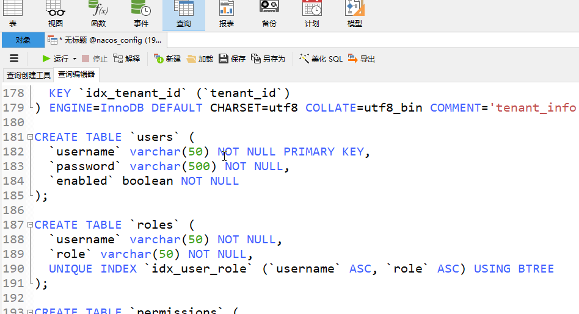Select the 查询 (Query) section
The width and height of the screenshot is (579, 314).
(x=183, y=15)
